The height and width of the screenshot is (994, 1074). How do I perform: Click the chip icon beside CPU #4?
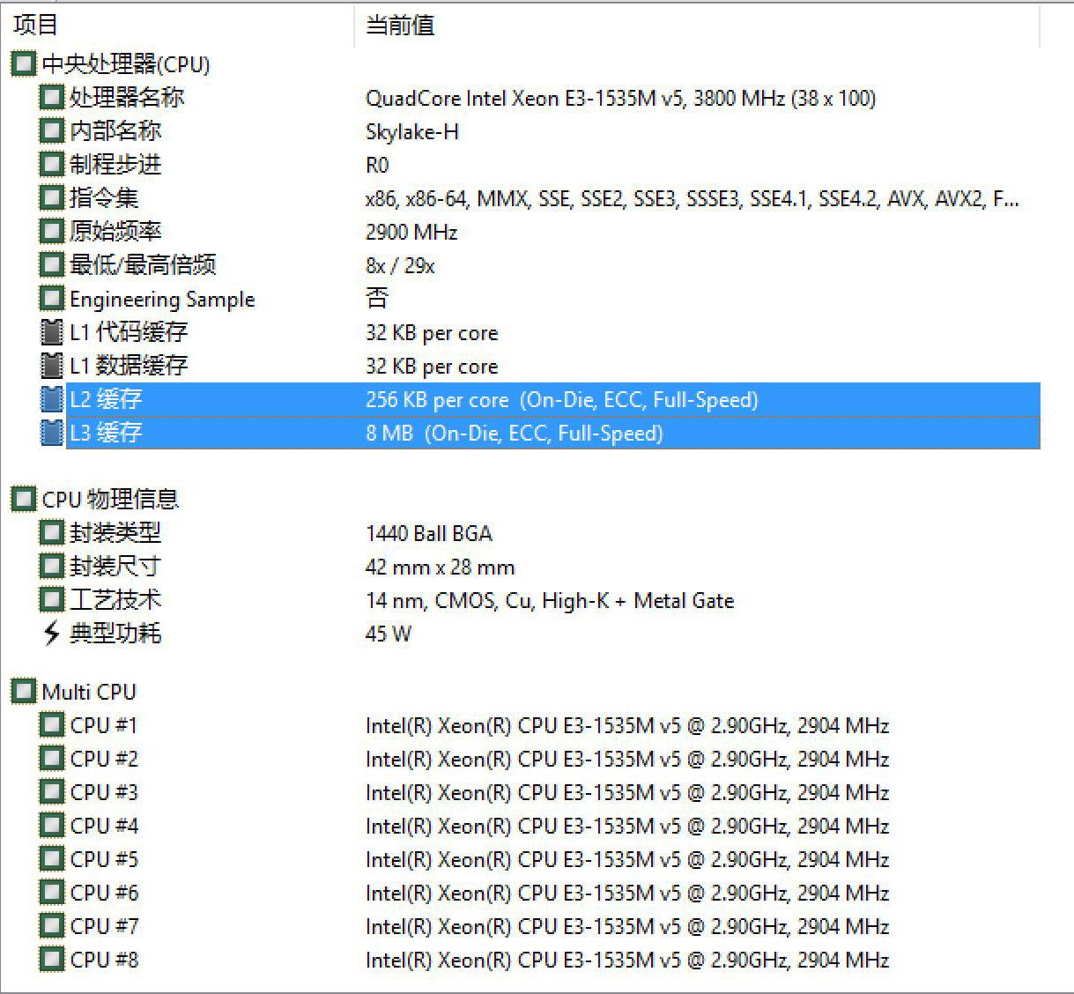52,825
